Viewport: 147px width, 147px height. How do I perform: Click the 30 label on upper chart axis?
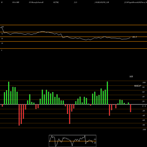pos(2,43)
